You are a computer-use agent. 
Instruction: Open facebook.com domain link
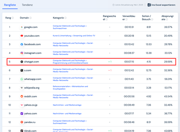coord(32,44)
